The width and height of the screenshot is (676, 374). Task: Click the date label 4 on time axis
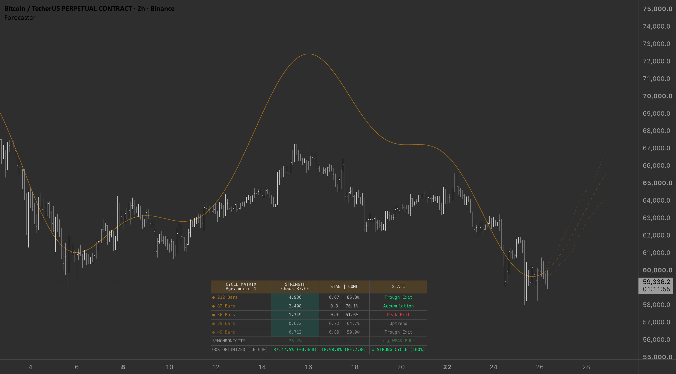point(30,367)
